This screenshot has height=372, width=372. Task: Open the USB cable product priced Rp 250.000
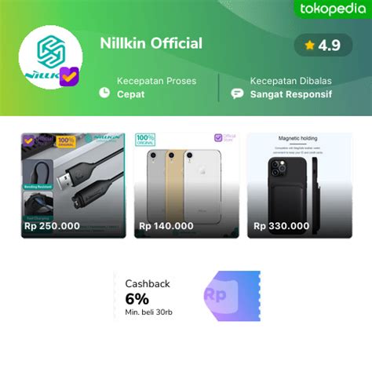(74, 185)
